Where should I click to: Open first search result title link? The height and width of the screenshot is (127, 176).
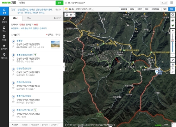tap(19, 41)
